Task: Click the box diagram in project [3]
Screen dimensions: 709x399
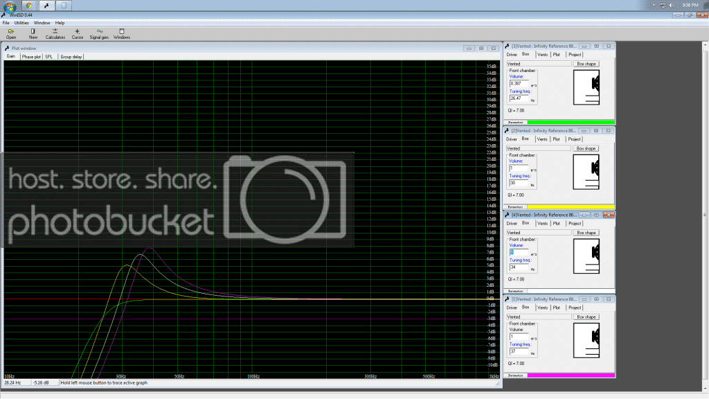Action: (x=586, y=87)
